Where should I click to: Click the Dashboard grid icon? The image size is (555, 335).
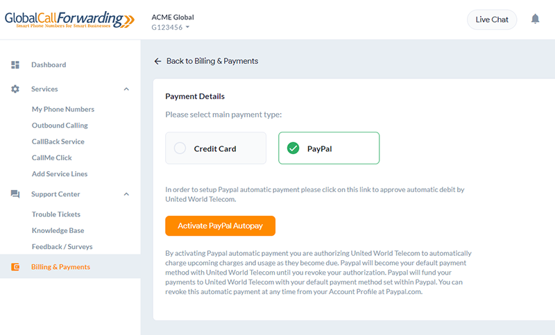(x=15, y=65)
